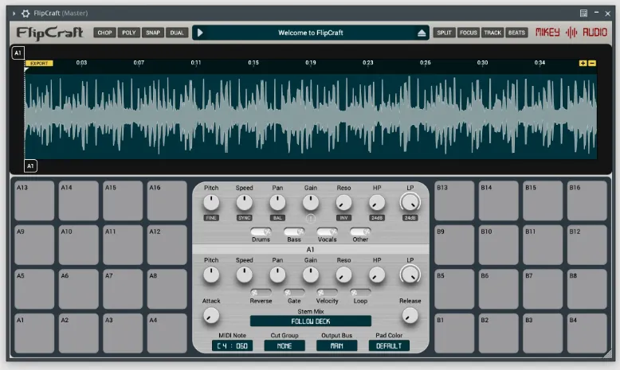Screen dimensions: 620x370
Task: Enable the Loop switch
Action: (x=360, y=293)
